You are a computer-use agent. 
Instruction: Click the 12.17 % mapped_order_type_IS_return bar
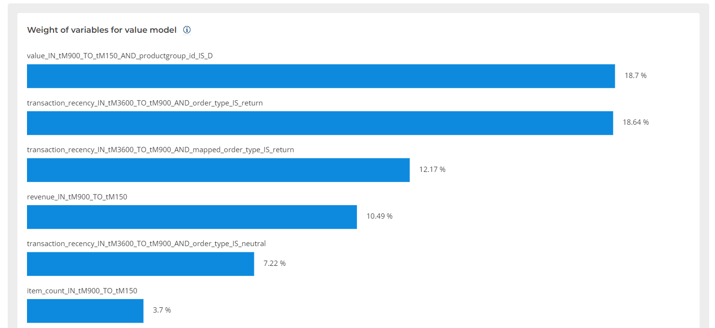tap(218, 170)
